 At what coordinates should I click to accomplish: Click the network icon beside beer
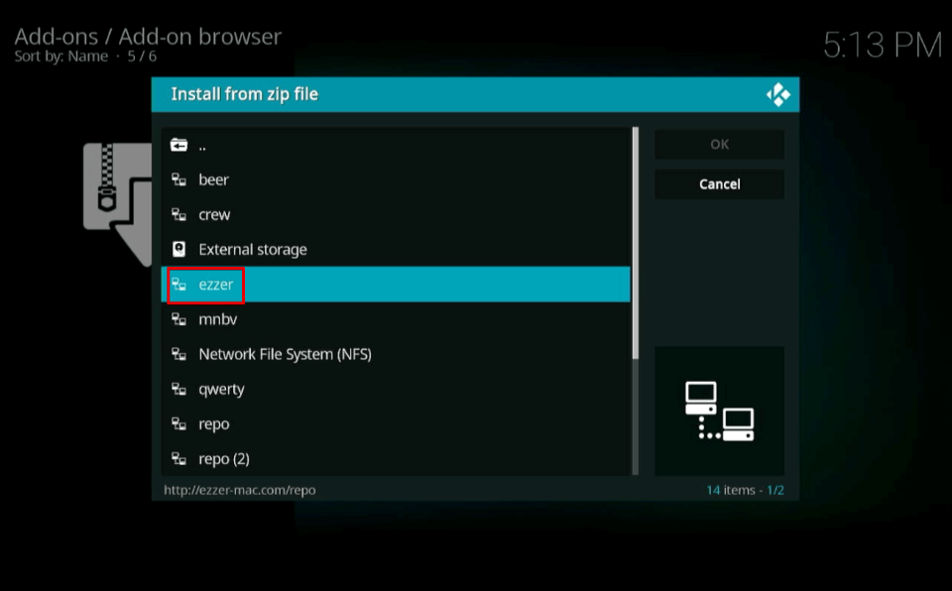pyautogui.click(x=178, y=179)
